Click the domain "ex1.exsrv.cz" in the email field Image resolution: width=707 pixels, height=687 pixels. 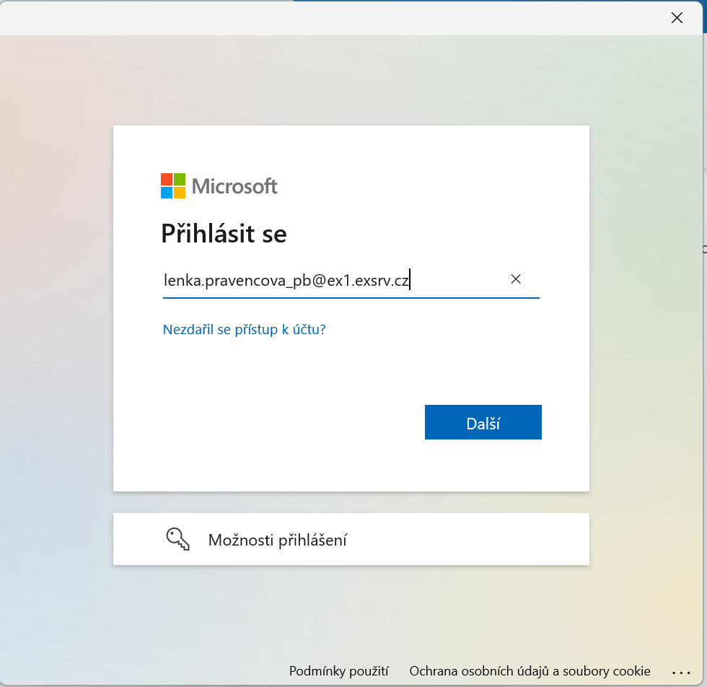pyautogui.click(x=368, y=281)
